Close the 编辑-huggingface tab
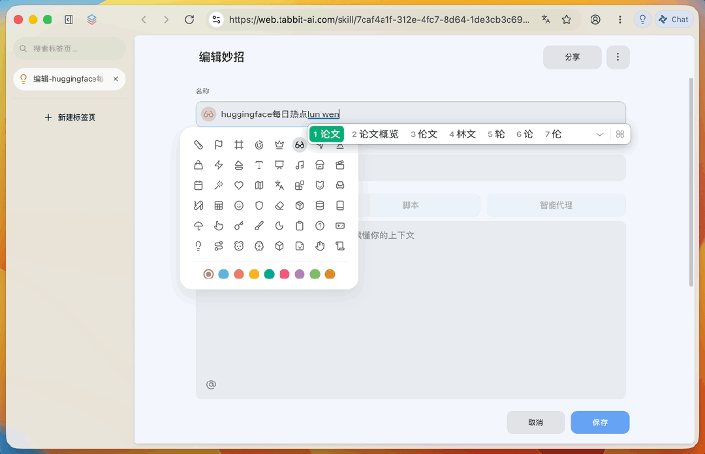705x454 pixels. tap(116, 79)
